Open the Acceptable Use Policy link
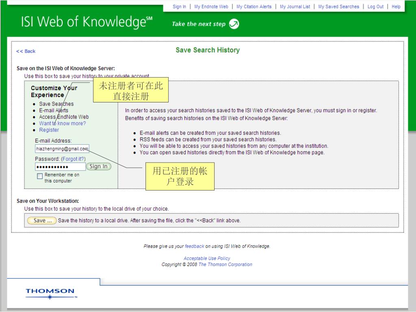 tap(207, 258)
